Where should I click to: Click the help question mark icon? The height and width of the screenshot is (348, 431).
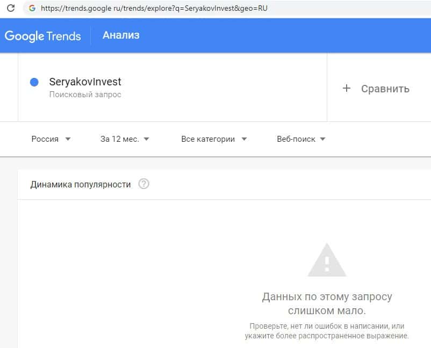[143, 184]
